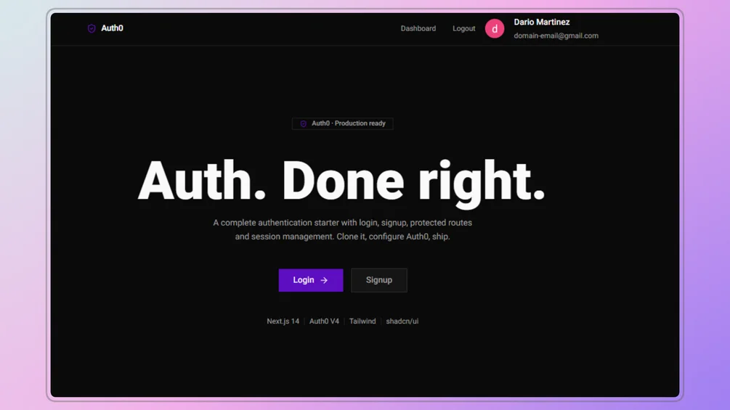Click the 'Auth0 · Production ready' badge
Image resolution: width=730 pixels, height=410 pixels.
coord(343,123)
